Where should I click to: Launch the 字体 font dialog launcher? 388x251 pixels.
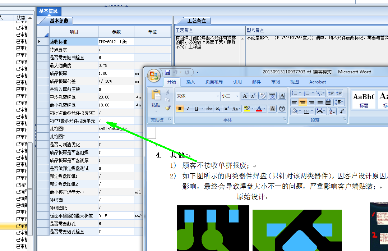click(284, 119)
